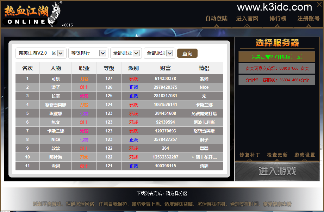This screenshot has width=324, height=212.
Task: Click 进入官网 to visit official site
Action: [x=247, y=18]
